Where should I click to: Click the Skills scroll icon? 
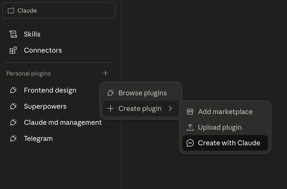point(13,34)
